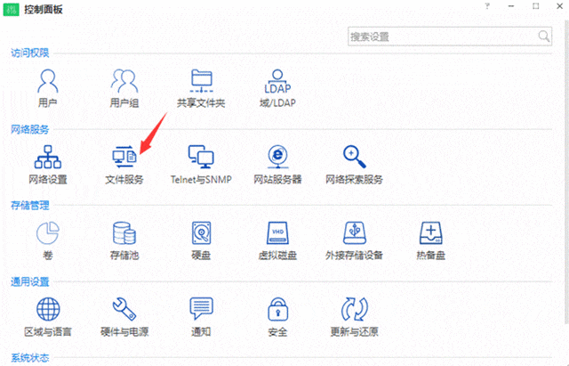Viewport: 569px width, 366px height.
Task: Open 存储池 storage pool settings
Action: (124, 241)
